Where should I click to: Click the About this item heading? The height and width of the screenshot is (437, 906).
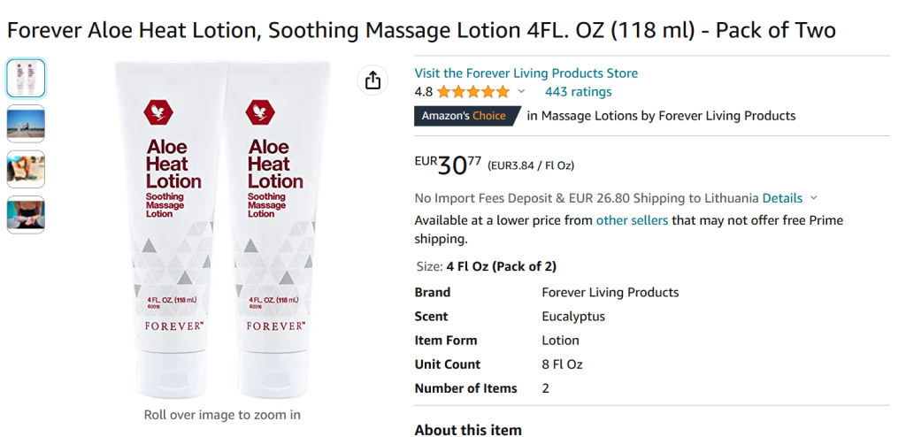468,430
